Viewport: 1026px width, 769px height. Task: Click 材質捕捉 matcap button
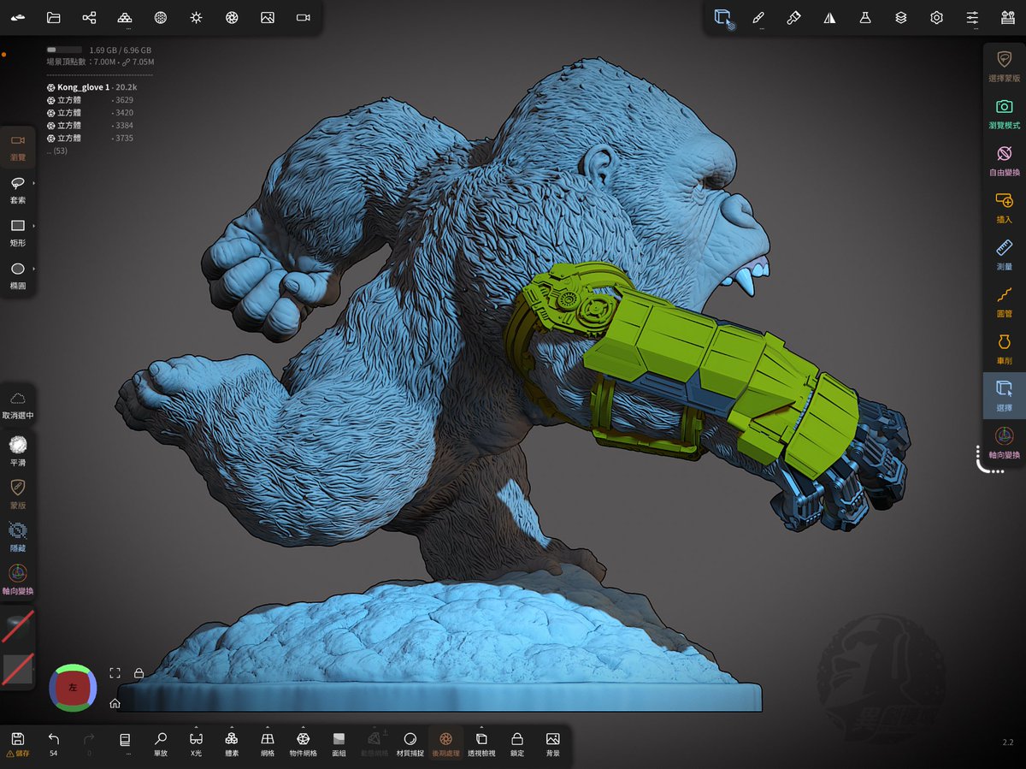[410, 744]
